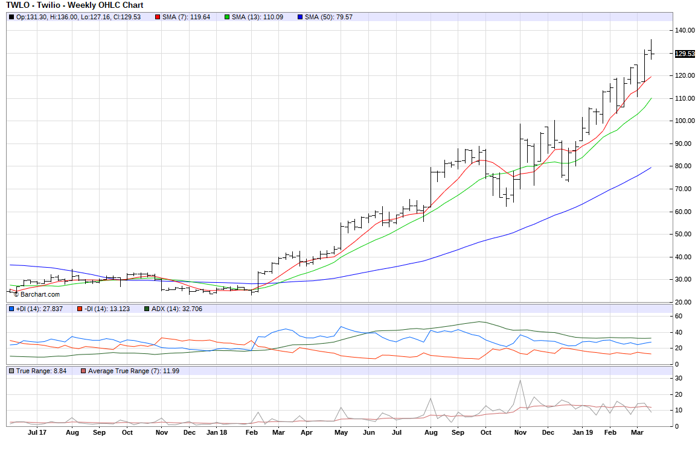Click the 30 label on True Range axis
Screen dimensions: 698x451
(x=679, y=379)
